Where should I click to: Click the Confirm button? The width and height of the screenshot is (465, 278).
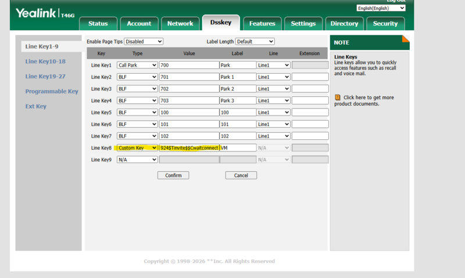(x=173, y=175)
